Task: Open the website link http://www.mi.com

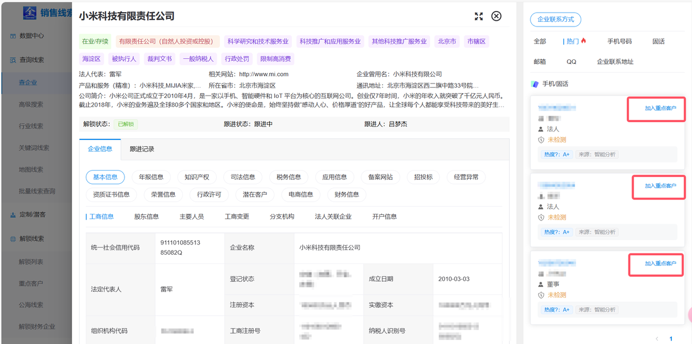Action: point(264,74)
